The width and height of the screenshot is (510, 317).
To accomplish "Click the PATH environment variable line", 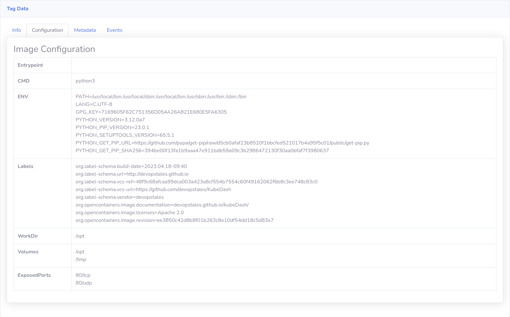I will click(x=161, y=97).
